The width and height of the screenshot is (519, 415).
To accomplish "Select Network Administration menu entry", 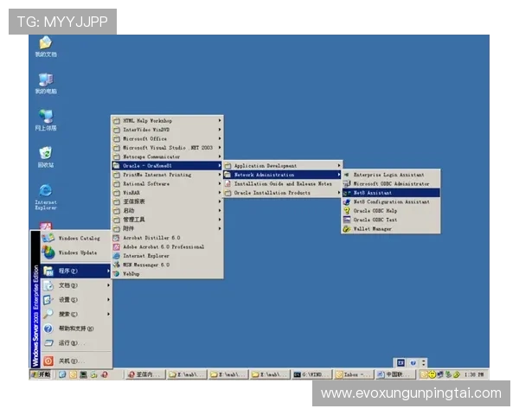I will 283,175.
